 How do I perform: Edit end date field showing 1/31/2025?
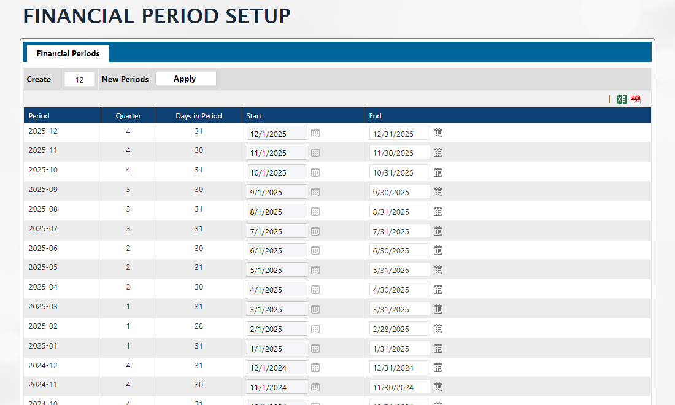(x=399, y=349)
